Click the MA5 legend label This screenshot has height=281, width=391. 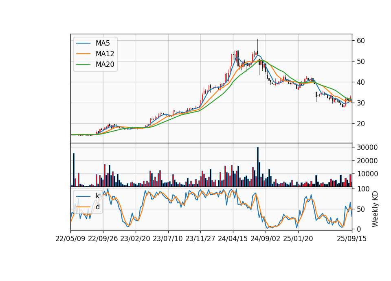[x=103, y=43]
